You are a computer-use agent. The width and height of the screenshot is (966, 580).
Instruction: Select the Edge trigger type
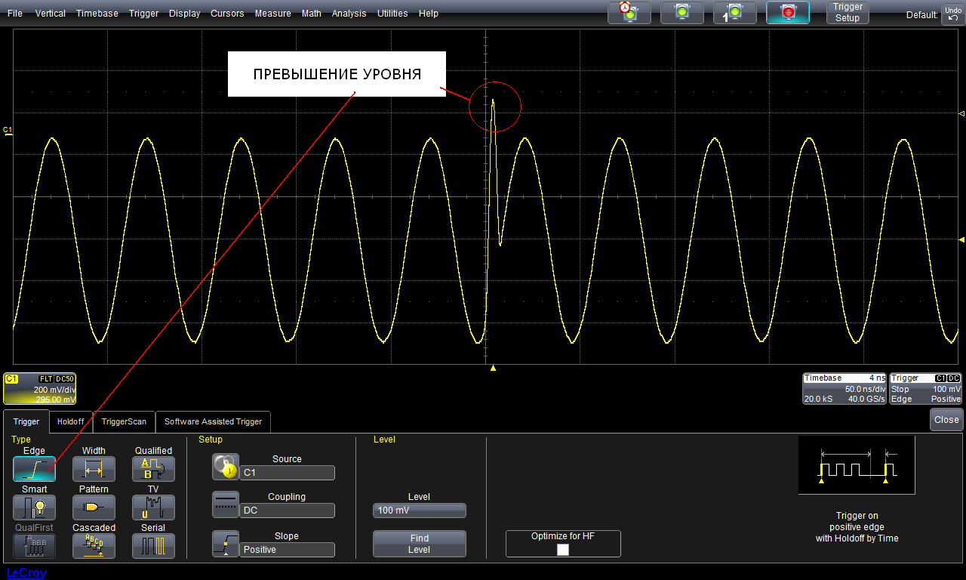click(x=34, y=469)
